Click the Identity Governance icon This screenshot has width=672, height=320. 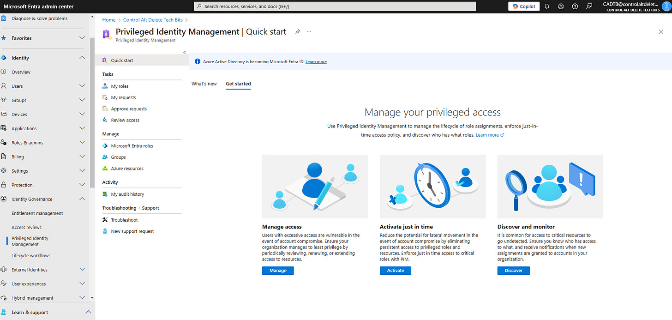pos(4,199)
